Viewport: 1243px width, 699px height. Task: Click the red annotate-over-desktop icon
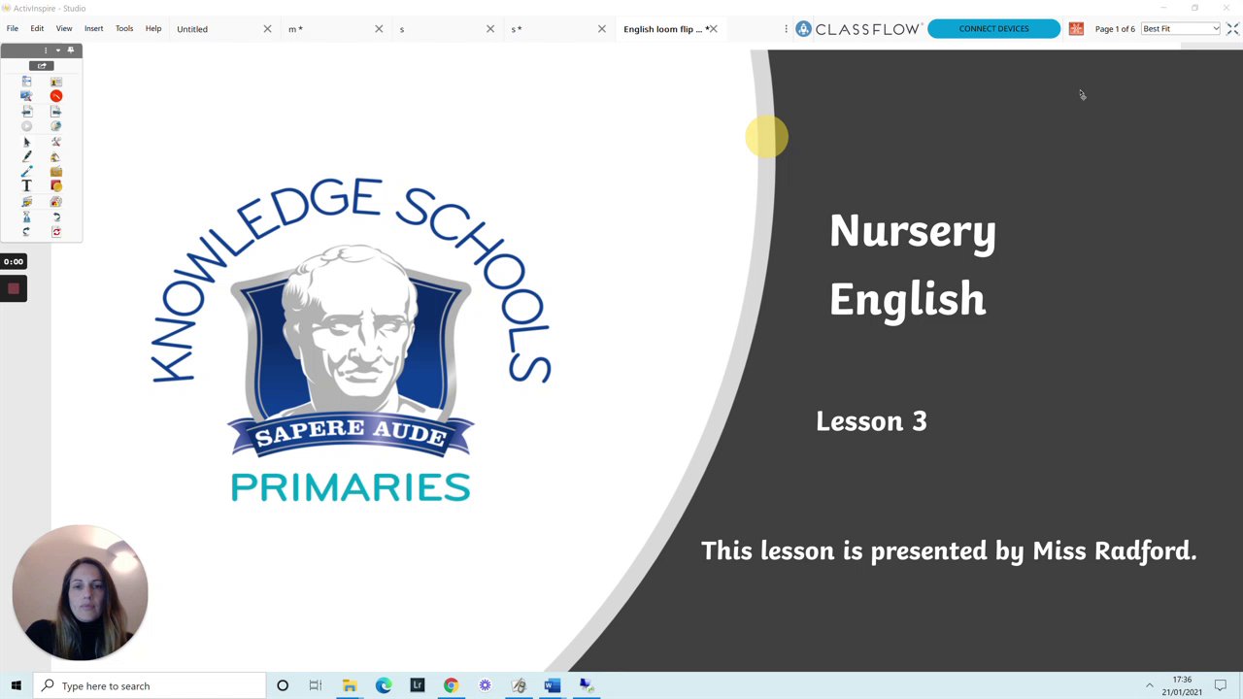coord(56,96)
